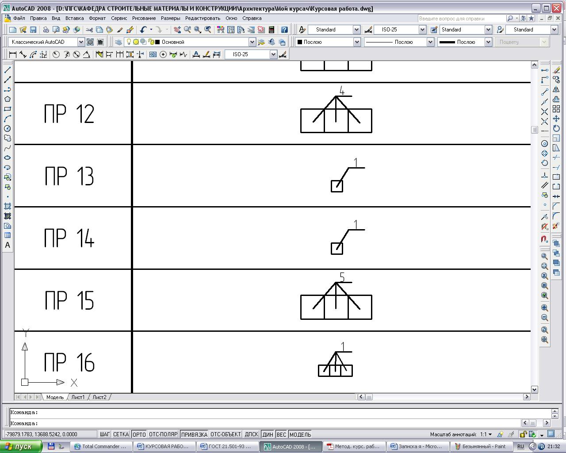Open the Рисование menu

[144, 18]
